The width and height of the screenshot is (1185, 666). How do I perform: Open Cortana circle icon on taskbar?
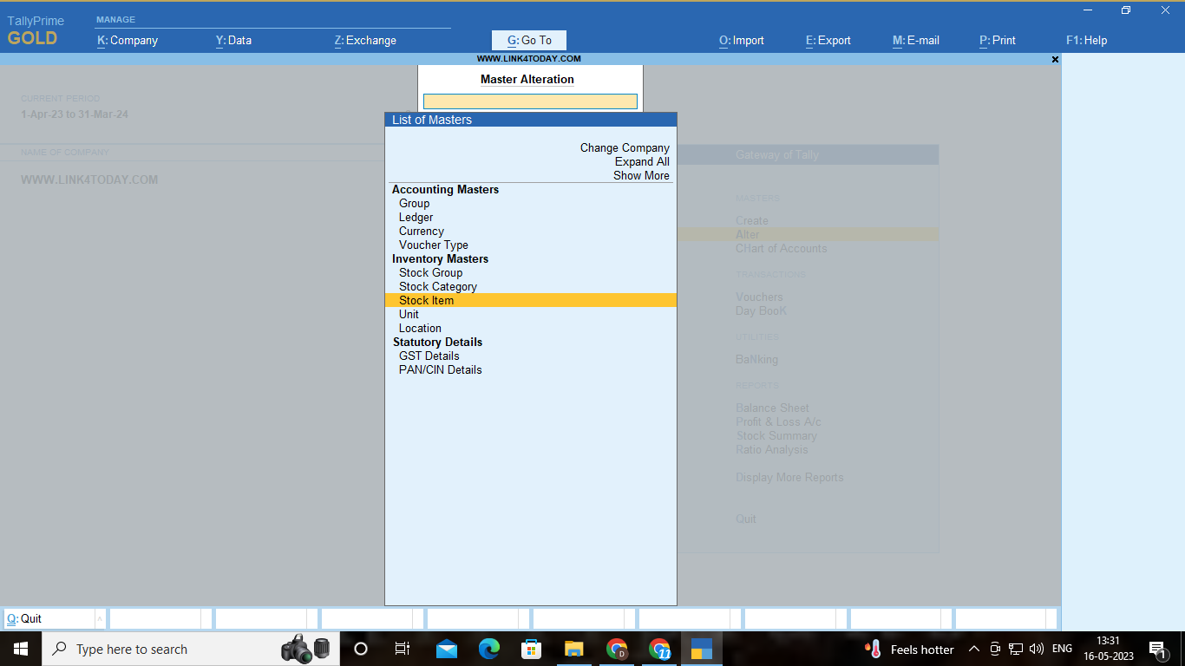361,649
